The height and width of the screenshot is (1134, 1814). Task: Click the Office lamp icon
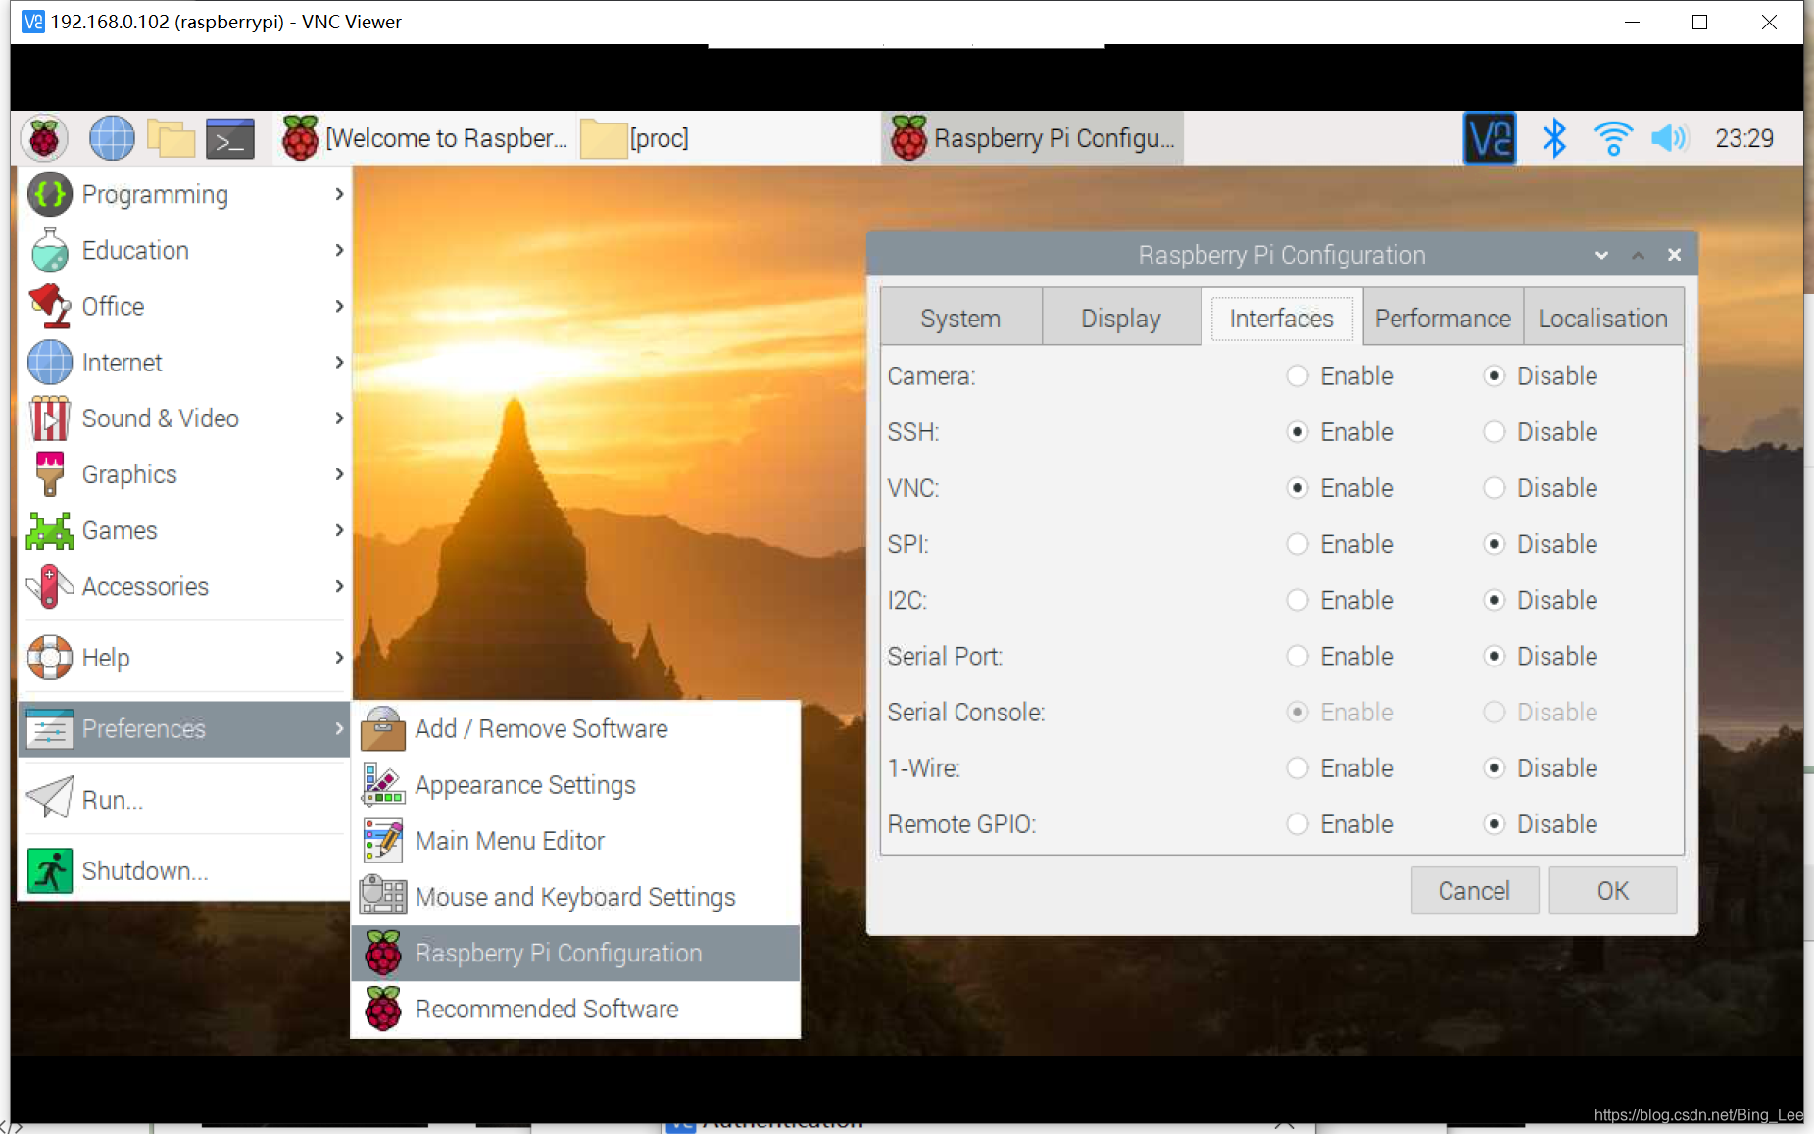click(50, 306)
